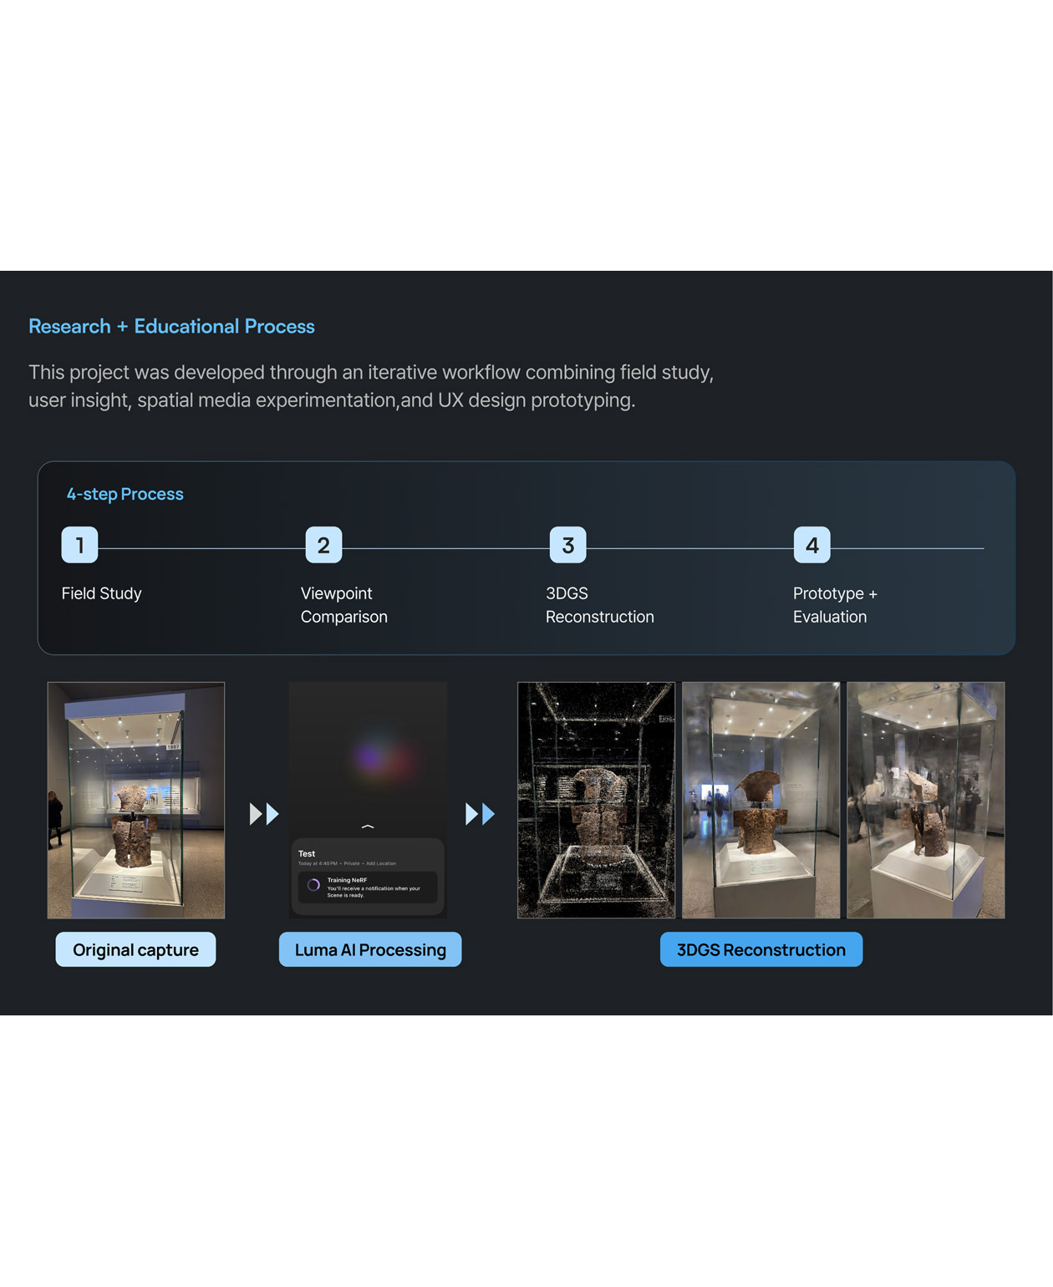The width and height of the screenshot is (1053, 1287).
Task: Click the step 1 number badge
Action: (79, 545)
